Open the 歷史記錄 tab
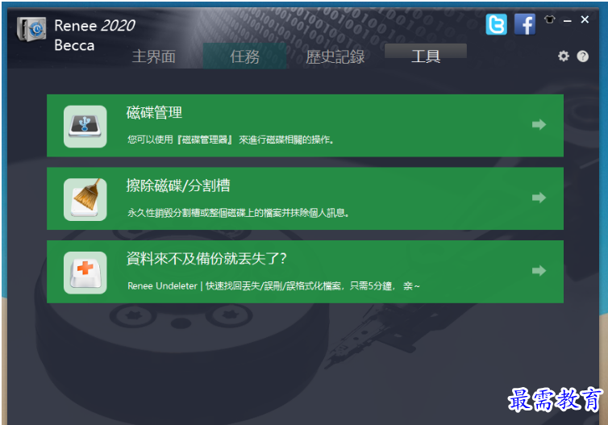 [x=335, y=56]
